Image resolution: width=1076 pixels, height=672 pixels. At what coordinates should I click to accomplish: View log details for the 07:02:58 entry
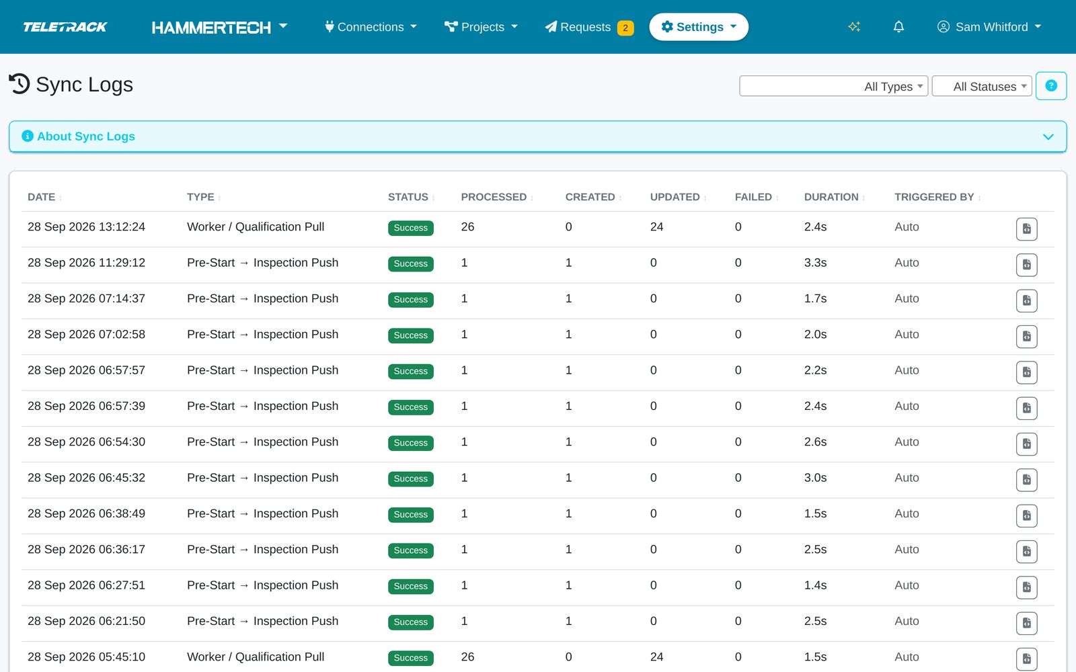pos(1026,336)
